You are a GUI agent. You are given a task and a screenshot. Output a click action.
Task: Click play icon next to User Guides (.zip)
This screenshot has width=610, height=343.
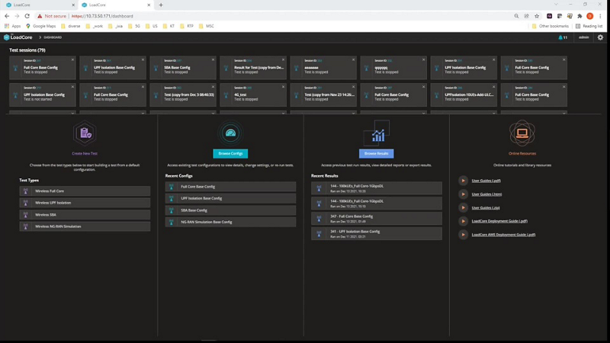coord(463,207)
